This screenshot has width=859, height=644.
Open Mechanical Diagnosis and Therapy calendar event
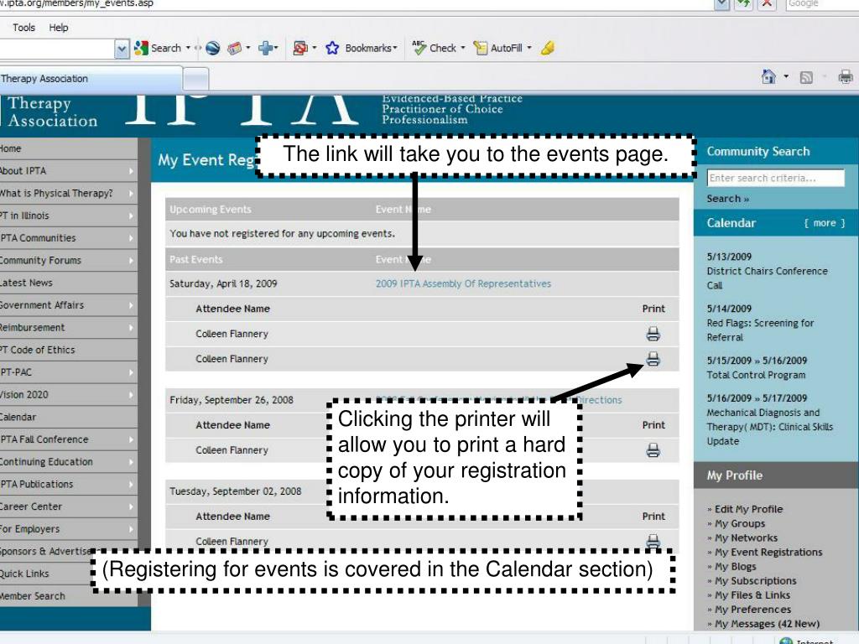(x=769, y=427)
